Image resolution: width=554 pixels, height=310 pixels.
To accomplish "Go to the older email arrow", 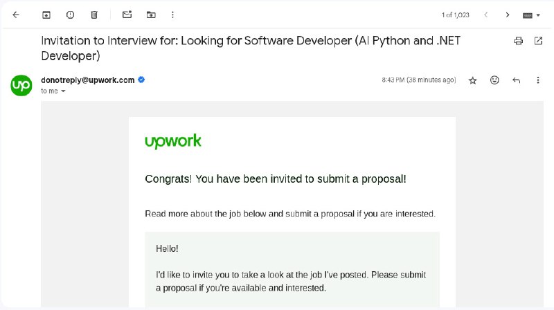I will pyautogui.click(x=508, y=15).
